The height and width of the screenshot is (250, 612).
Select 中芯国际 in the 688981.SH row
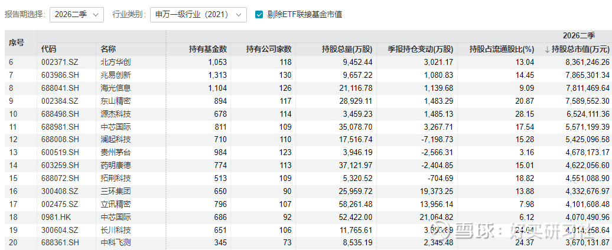pyautogui.click(x=116, y=127)
